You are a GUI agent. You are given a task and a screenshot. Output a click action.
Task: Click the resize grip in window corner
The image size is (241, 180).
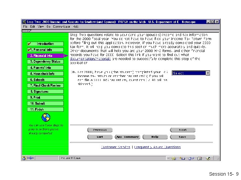pos(218,159)
